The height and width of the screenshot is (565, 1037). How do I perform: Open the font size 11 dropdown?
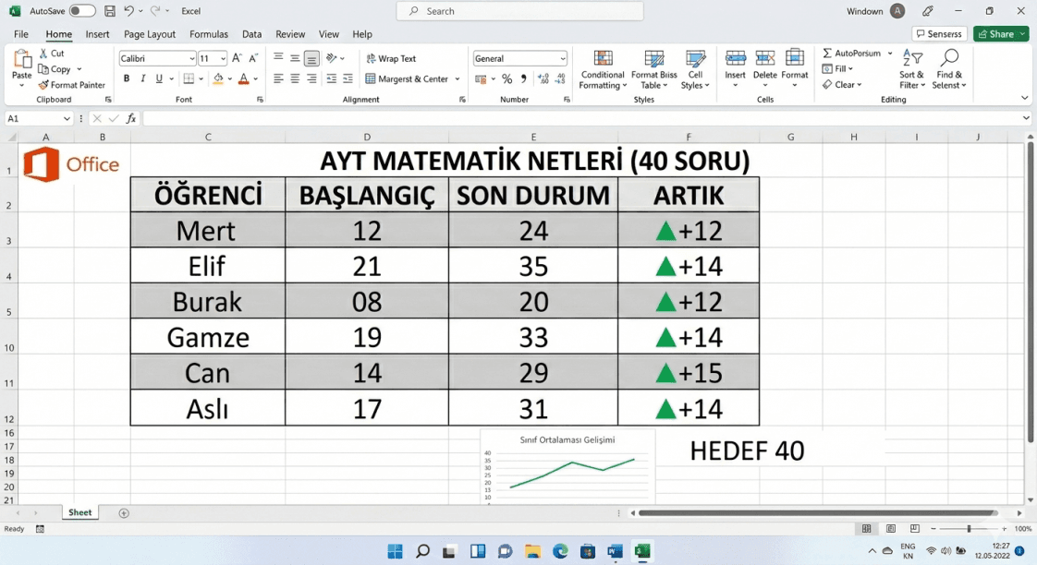pyautogui.click(x=224, y=59)
